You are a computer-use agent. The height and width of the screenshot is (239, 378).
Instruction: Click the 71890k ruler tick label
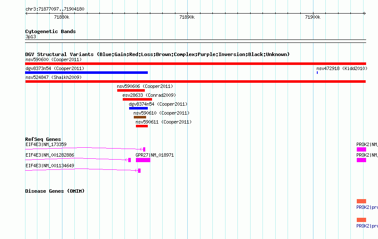187,17
